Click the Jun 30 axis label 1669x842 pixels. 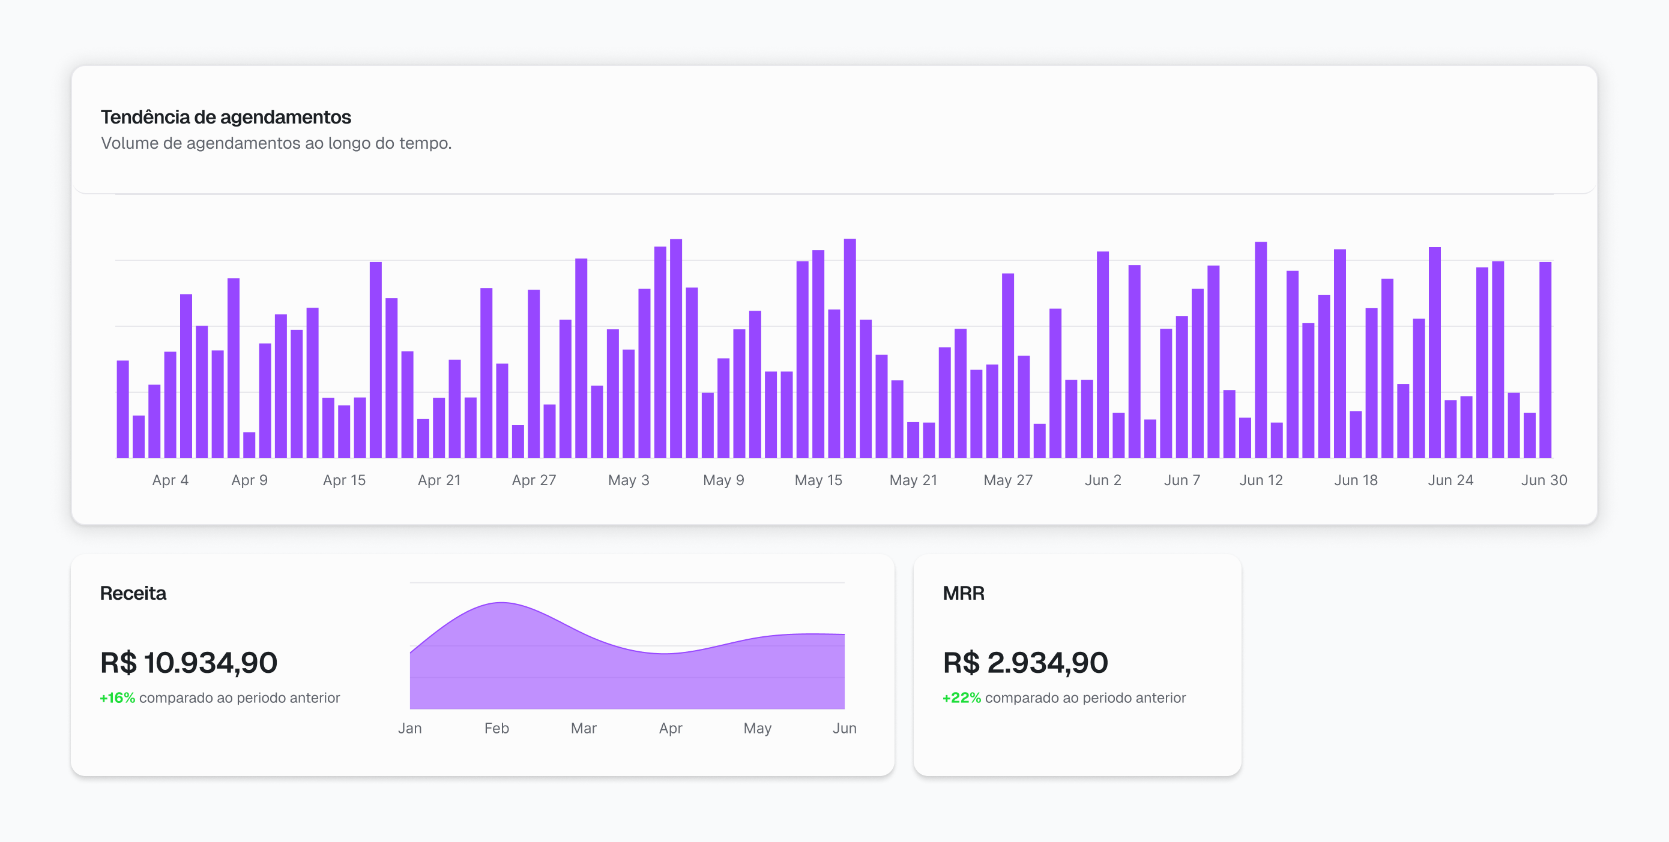coord(1544,480)
